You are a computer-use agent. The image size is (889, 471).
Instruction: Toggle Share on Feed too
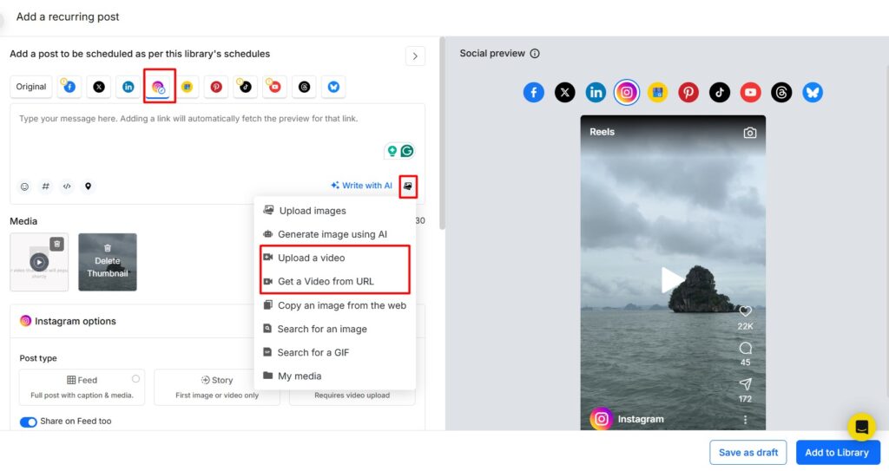point(29,422)
